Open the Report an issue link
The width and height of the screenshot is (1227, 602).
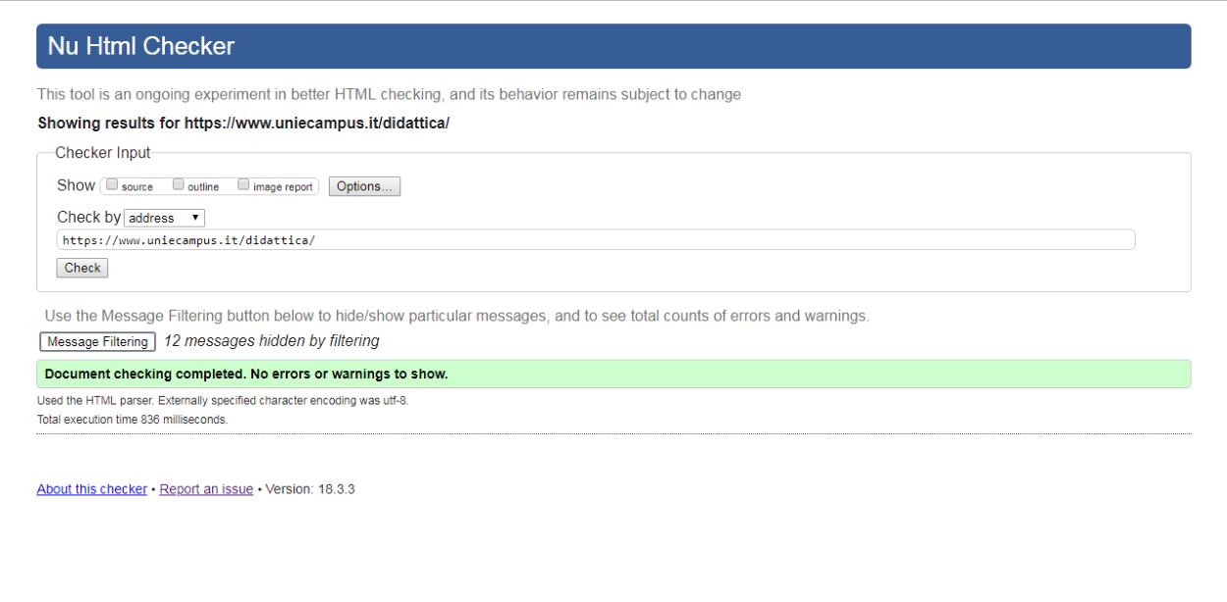[x=206, y=489]
